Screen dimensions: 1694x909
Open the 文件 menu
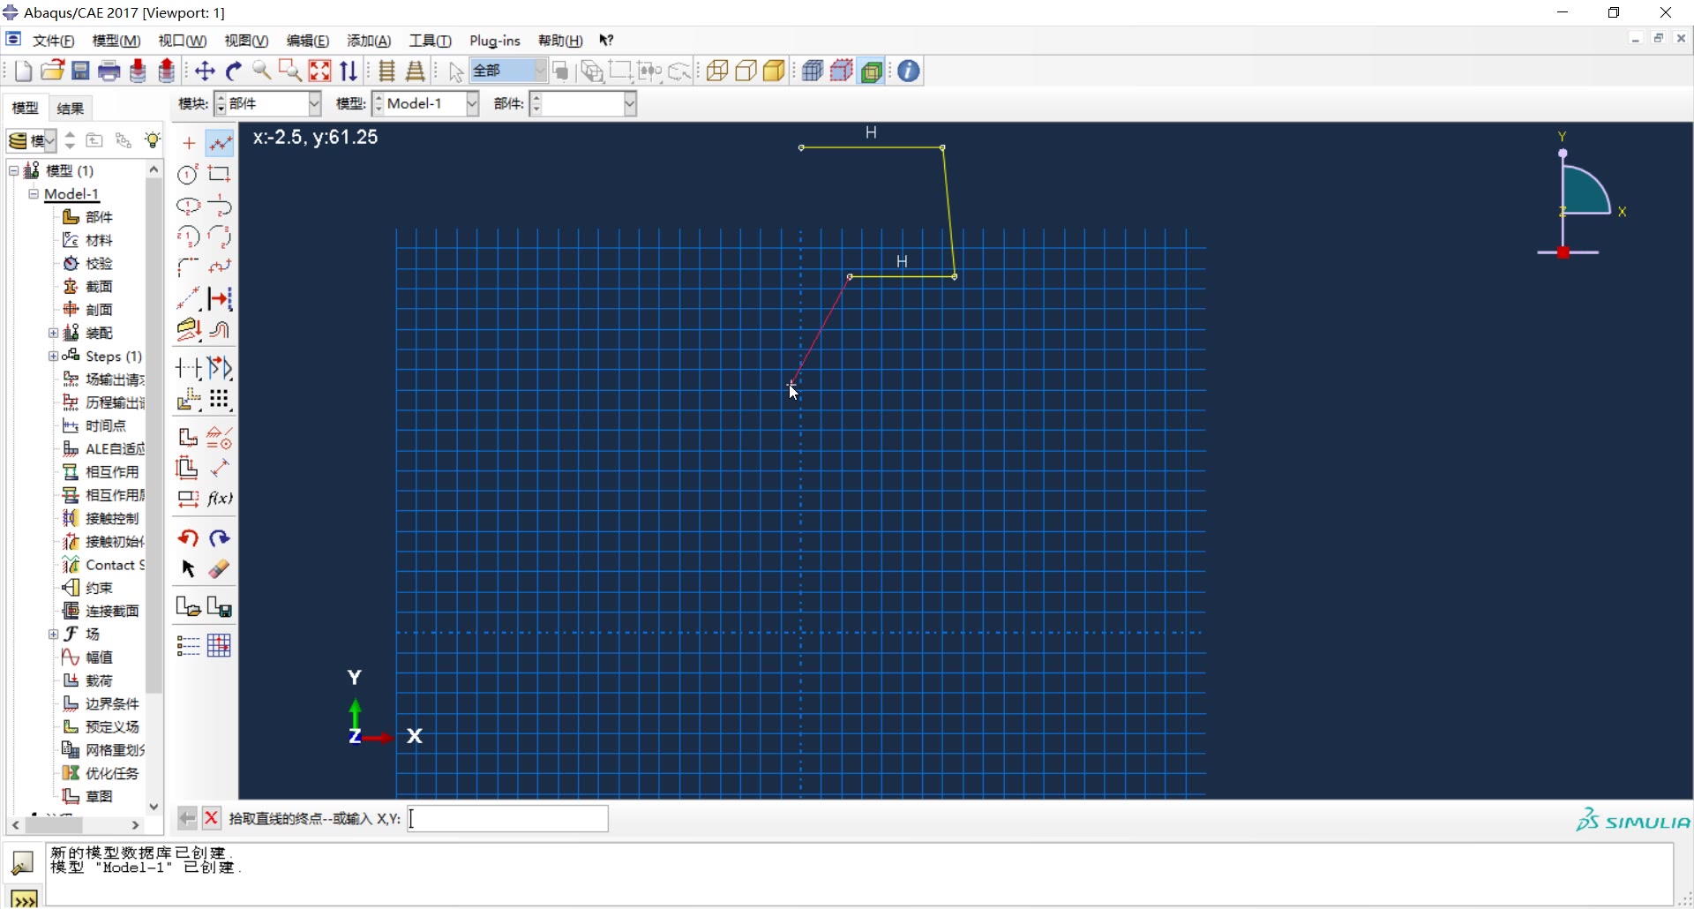pyautogui.click(x=53, y=41)
